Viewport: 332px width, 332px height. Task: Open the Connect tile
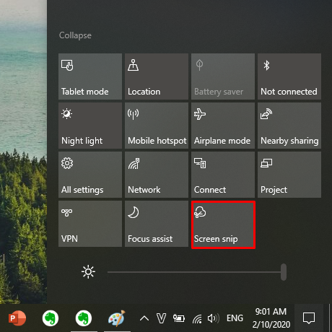223,175
